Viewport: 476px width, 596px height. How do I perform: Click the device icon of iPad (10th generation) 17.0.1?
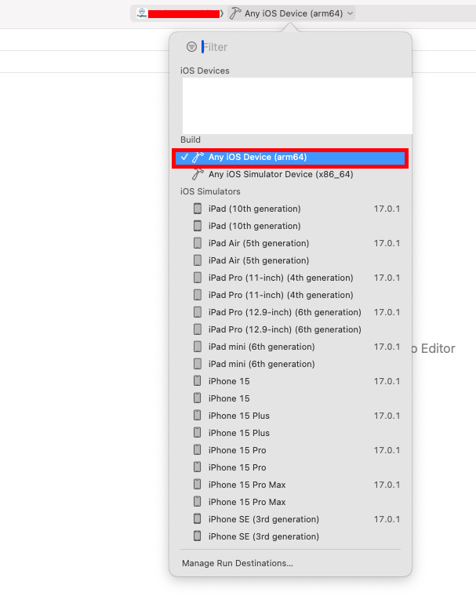point(198,209)
